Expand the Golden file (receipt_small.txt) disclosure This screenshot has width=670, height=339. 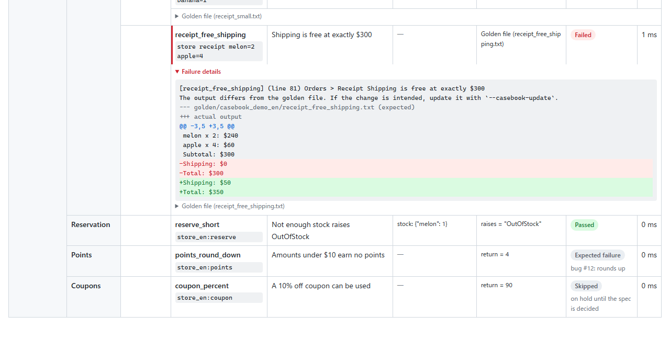(218, 16)
